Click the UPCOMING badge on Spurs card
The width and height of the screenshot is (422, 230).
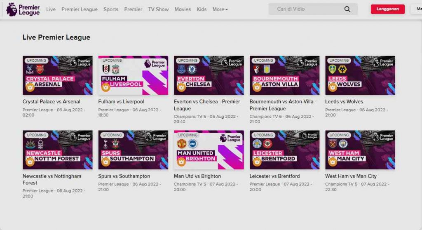pyautogui.click(x=112, y=135)
